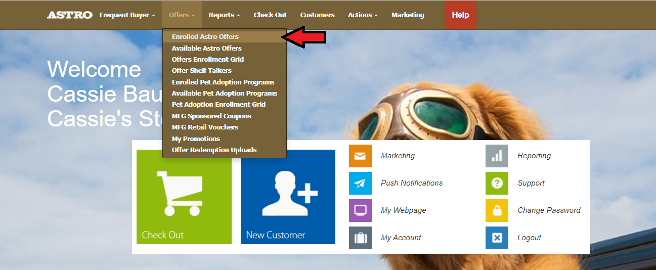Collapse the Offers dropdown menu

(182, 15)
